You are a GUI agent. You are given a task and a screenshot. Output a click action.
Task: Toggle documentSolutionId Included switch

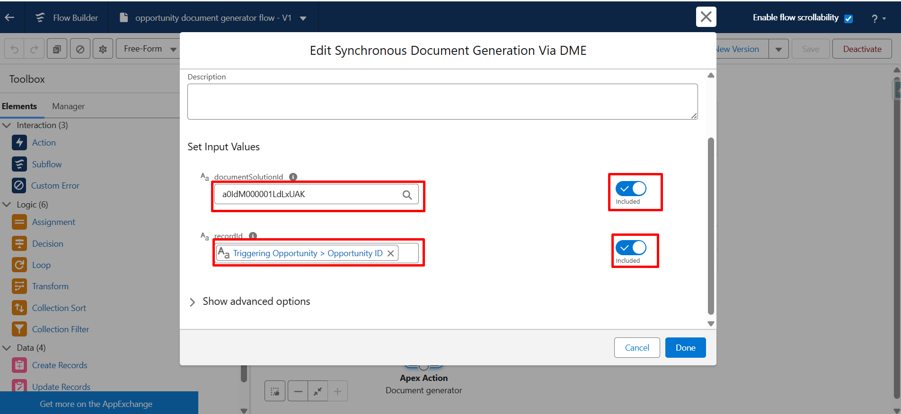(631, 189)
